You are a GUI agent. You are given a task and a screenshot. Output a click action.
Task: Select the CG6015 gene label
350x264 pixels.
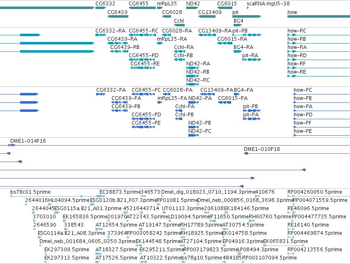click(x=227, y=4)
